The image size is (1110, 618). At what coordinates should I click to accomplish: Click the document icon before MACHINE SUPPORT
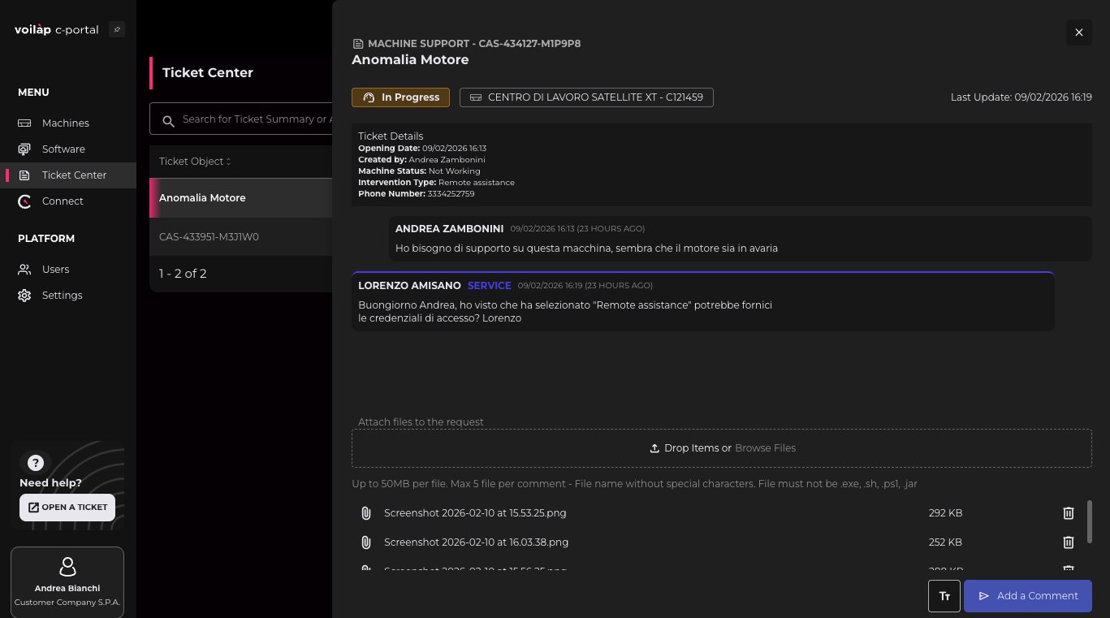[x=357, y=44]
